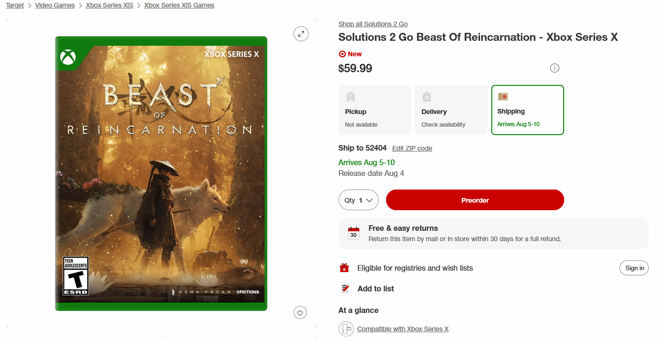Click the gift registry icon
This screenshot has height=342, width=659.
[345, 268]
